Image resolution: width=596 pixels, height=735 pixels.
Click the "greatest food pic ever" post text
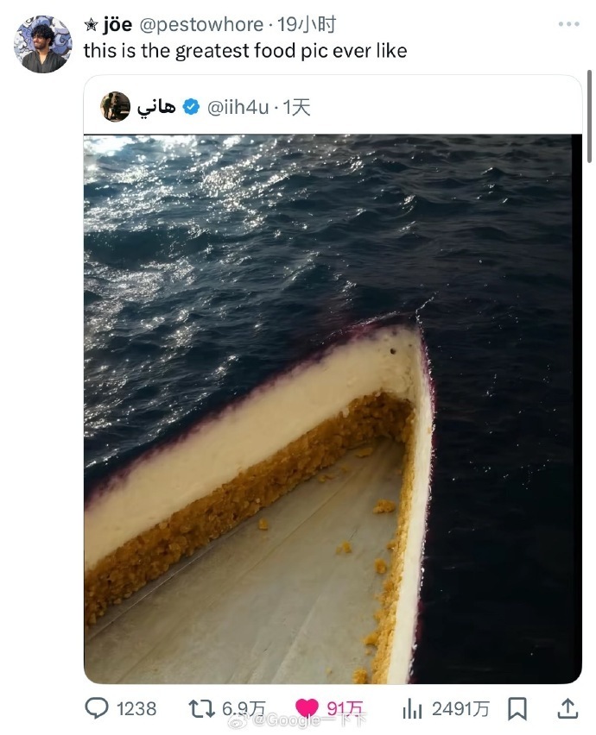tap(244, 51)
